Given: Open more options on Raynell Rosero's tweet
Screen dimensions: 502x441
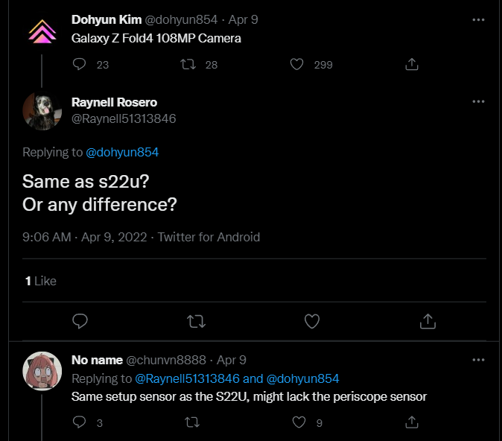Looking at the screenshot, I should [x=479, y=102].
